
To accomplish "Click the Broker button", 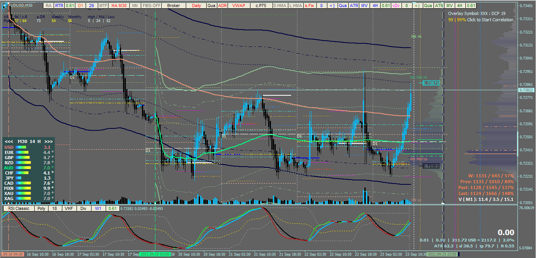I will 174,6.
